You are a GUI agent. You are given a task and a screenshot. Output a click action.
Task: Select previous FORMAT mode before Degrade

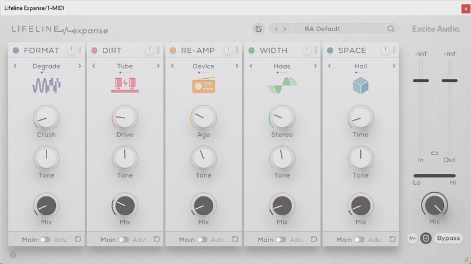click(15, 66)
